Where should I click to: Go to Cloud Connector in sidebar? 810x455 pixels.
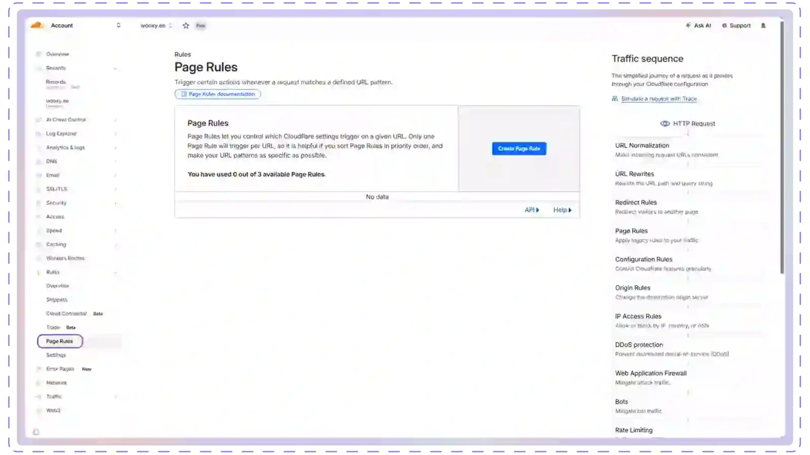pos(66,314)
